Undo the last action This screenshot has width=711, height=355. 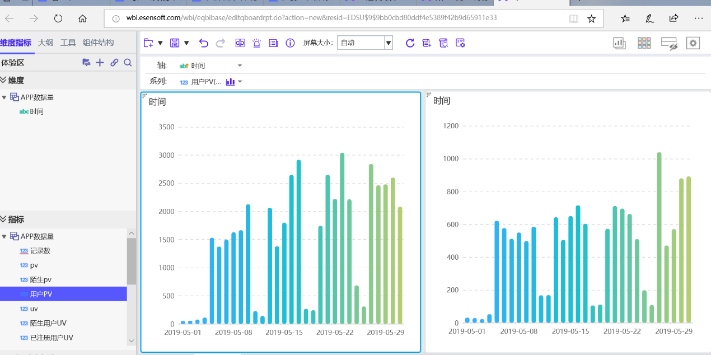[x=203, y=43]
